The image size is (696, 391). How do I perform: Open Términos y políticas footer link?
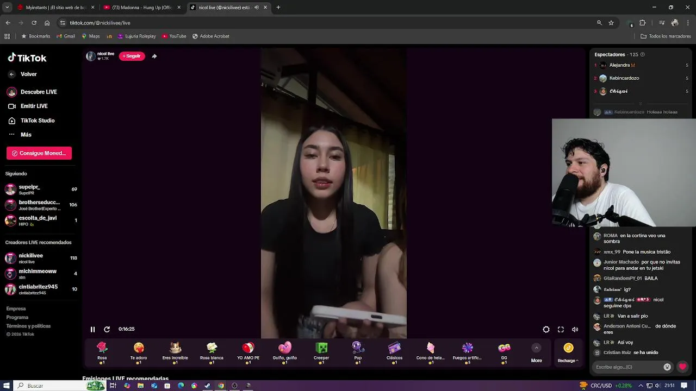point(28,326)
